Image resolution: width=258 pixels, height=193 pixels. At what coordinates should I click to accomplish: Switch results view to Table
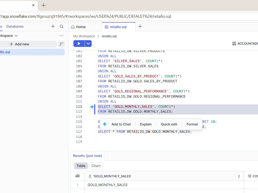click(81, 166)
